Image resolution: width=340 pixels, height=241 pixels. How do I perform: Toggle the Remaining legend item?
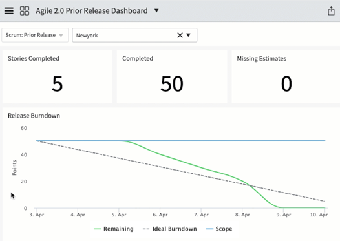(x=114, y=229)
